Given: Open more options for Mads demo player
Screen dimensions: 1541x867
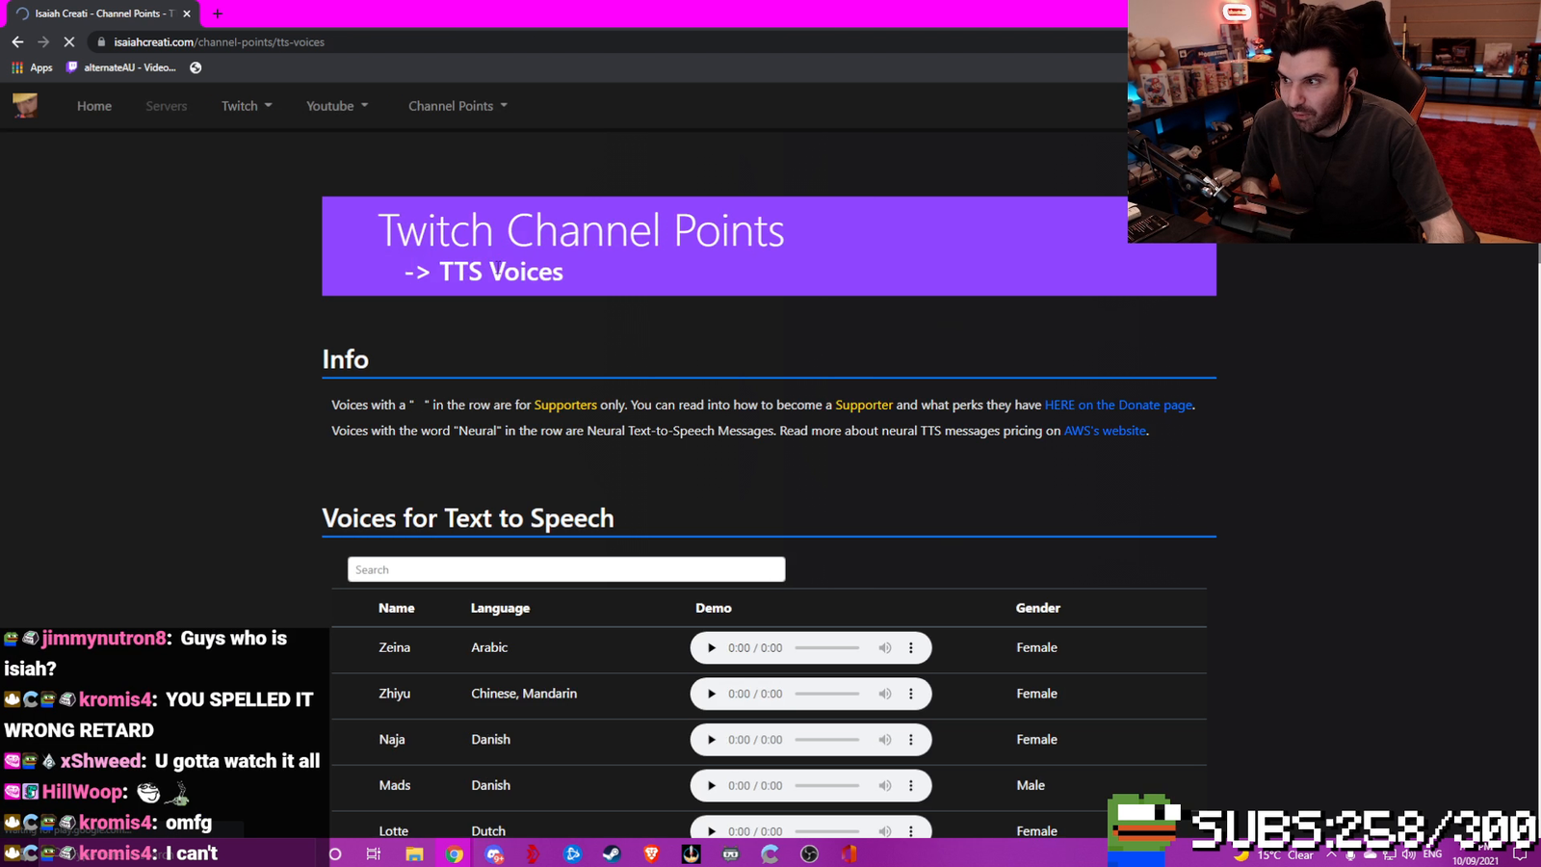Looking at the screenshot, I should 911,785.
